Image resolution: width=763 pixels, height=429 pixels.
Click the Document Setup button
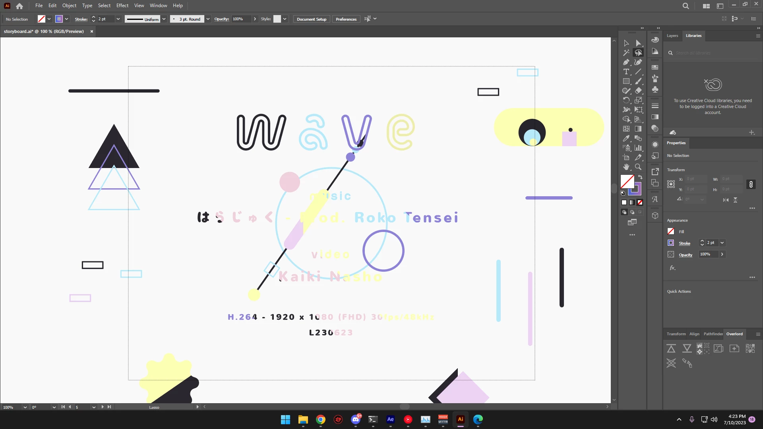pos(312,19)
